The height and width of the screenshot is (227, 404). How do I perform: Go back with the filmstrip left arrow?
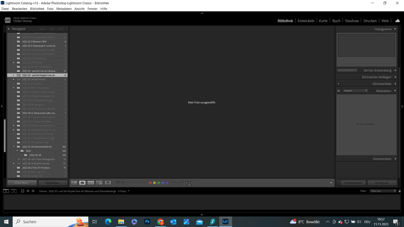click(x=28, y=191)
